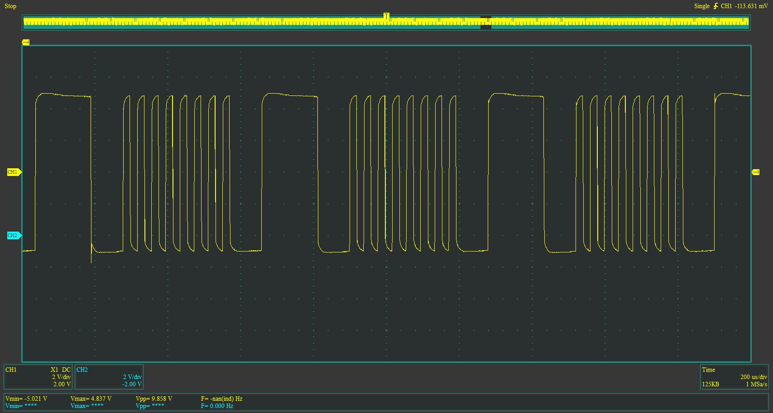Screen dimensions: 773x413
Task: Select the Vpp= 9.858 V measurement
Action: click(154, 399)
